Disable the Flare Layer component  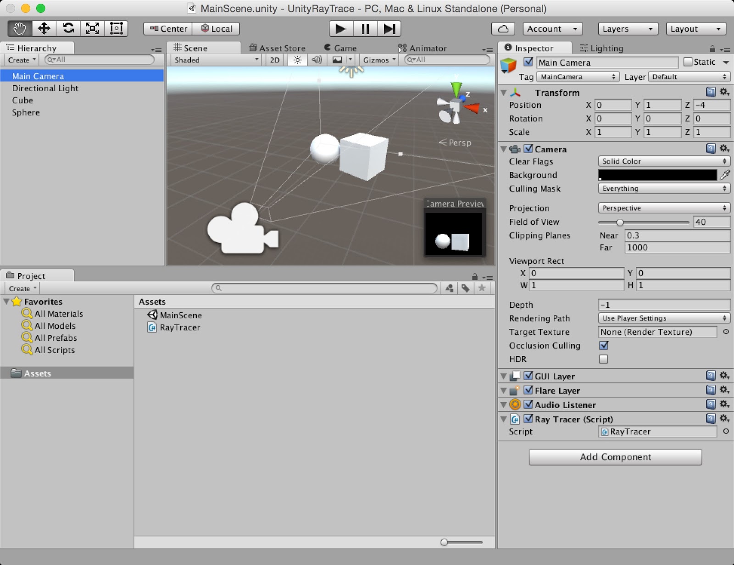tap(528, 390)
